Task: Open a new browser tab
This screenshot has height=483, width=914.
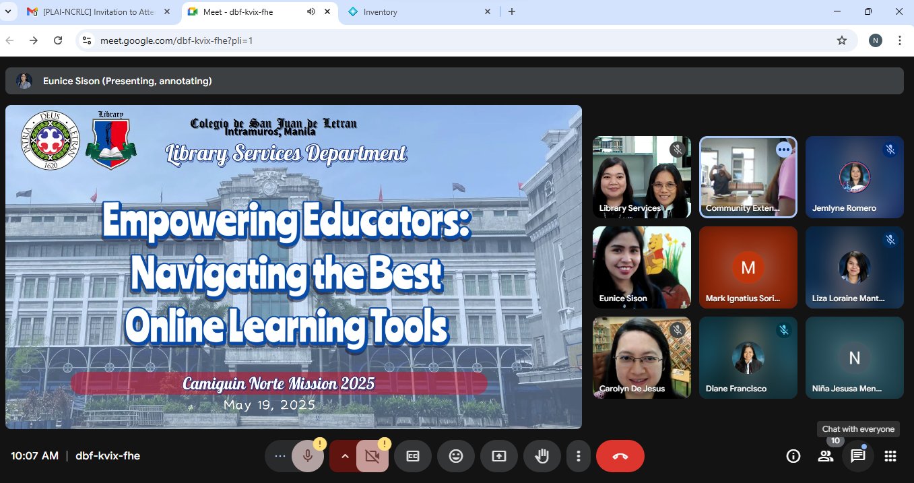Action: coord(512,11)
